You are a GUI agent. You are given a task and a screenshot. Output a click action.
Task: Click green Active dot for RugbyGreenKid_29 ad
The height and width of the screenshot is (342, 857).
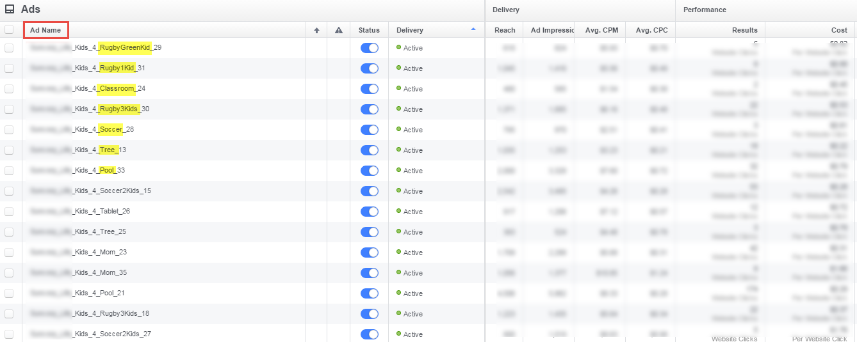coord(398,47)
